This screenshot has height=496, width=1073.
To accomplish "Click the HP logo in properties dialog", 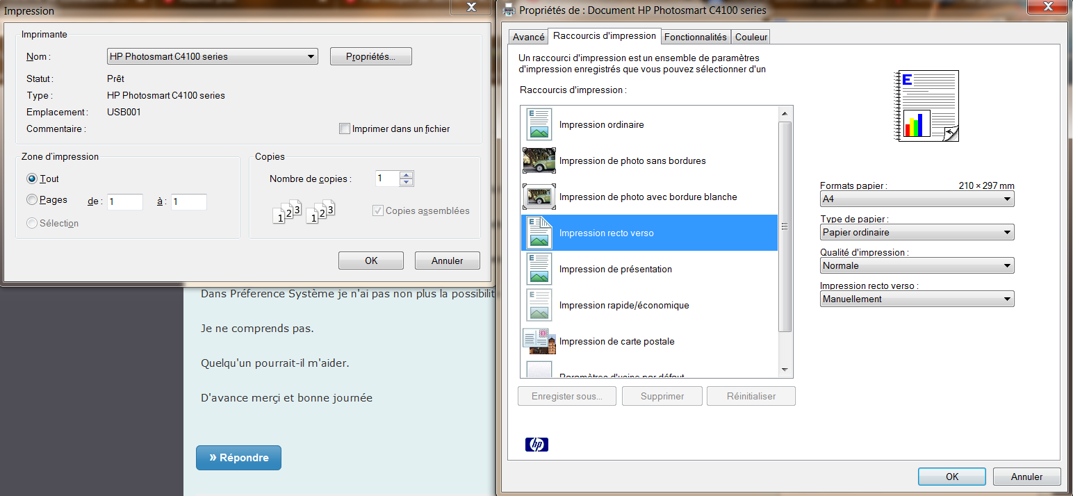I will coord(537,445).
